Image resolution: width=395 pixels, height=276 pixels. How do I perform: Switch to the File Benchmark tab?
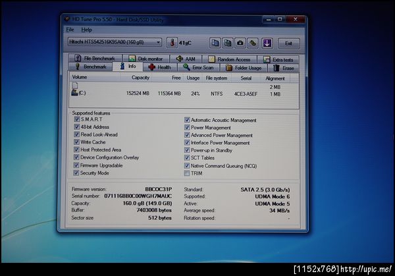[x=95, y=59]
